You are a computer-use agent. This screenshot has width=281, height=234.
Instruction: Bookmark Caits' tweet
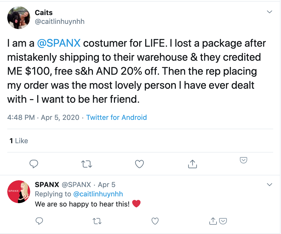pos(244,160)
